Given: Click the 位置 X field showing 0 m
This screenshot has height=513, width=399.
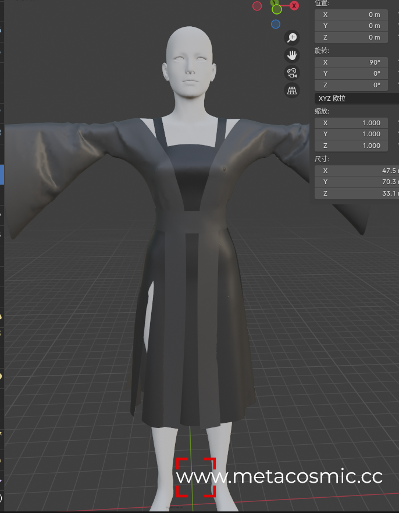Looking at the screenshot, I should [351, 15].
